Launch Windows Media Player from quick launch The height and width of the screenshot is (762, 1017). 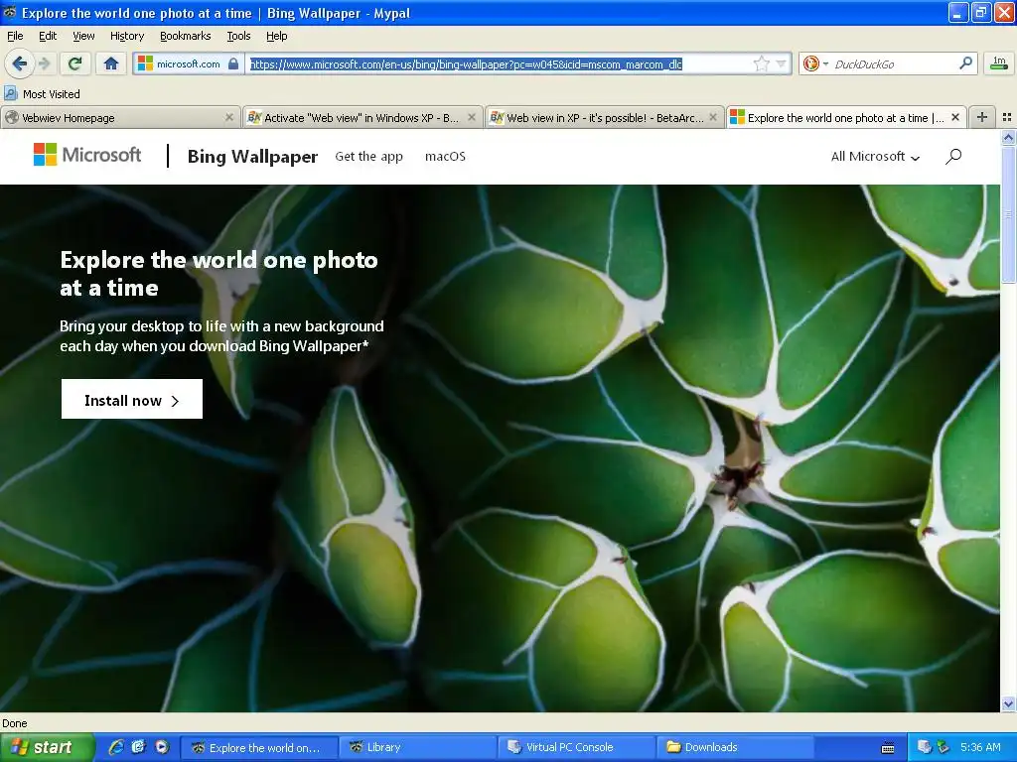[x=162, y=747]
